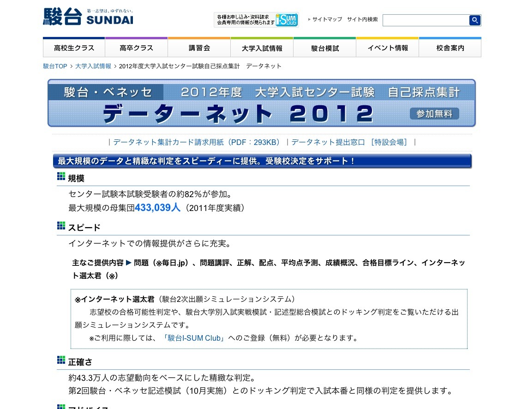Open the イベント情報 menu tab

pos(388,48)
